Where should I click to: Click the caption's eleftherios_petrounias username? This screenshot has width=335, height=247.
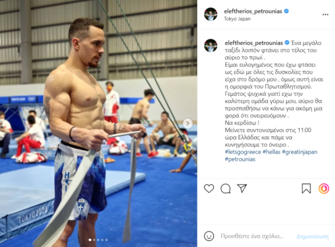coord(254,43)
